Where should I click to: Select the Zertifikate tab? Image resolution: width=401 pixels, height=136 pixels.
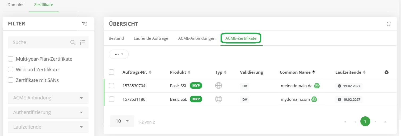(44, 5)
